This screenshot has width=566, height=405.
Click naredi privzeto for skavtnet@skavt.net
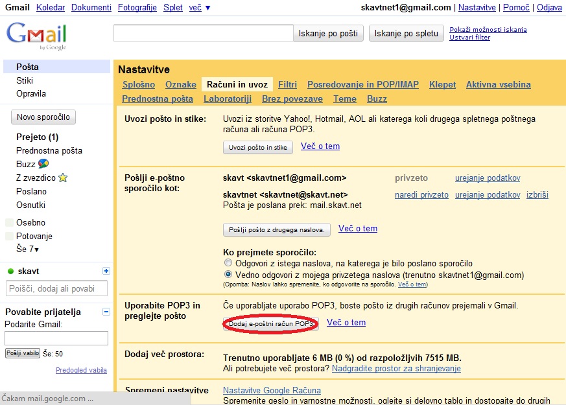point(421,195)
